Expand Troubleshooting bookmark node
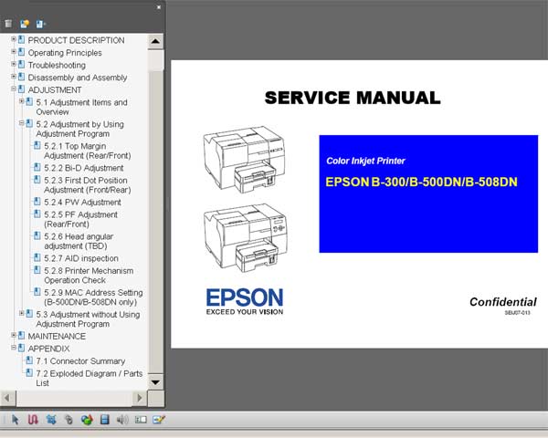548x438 pixels. pos(14,64)
